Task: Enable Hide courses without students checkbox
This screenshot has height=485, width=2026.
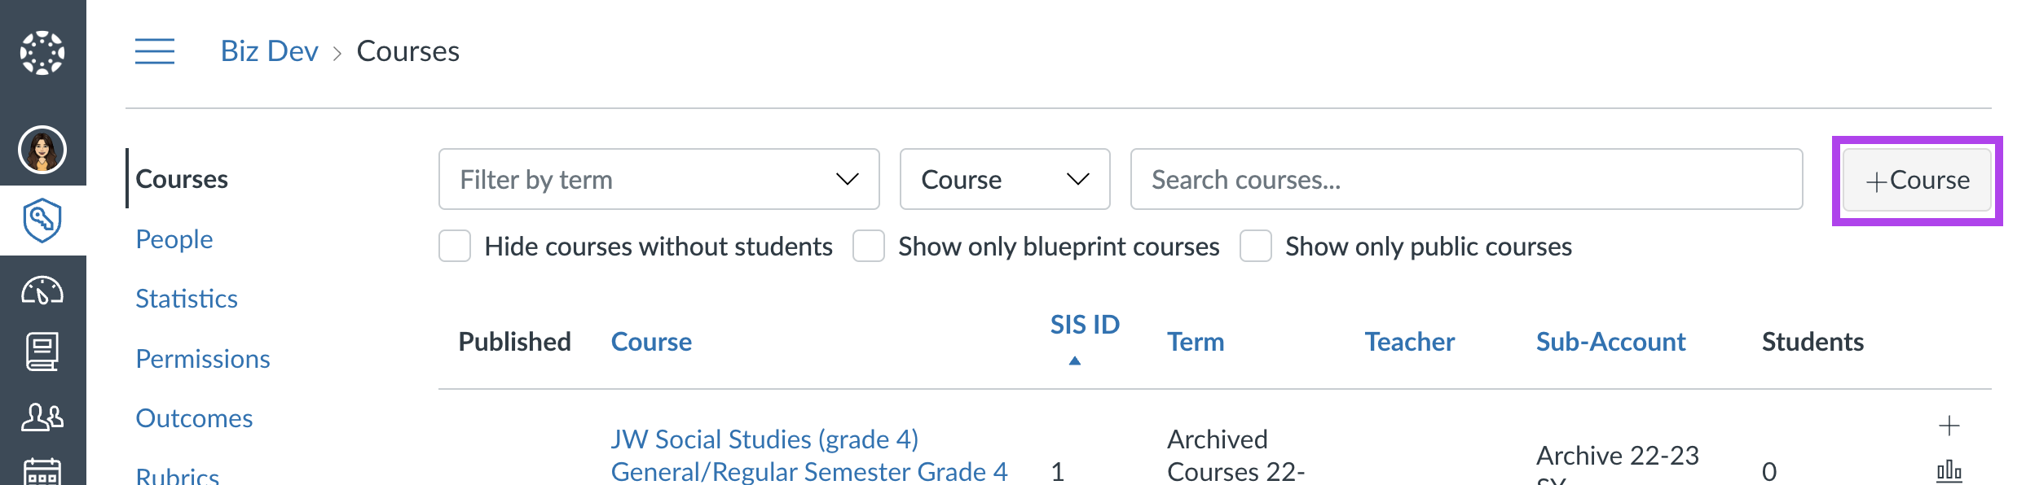Action: (x=455, y=246)
